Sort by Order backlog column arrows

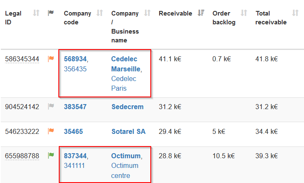point(244,13)
